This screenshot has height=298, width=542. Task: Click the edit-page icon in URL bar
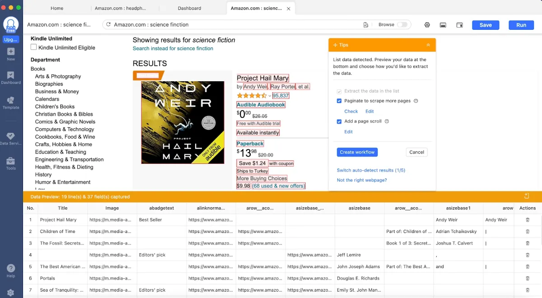click(366, 25)
